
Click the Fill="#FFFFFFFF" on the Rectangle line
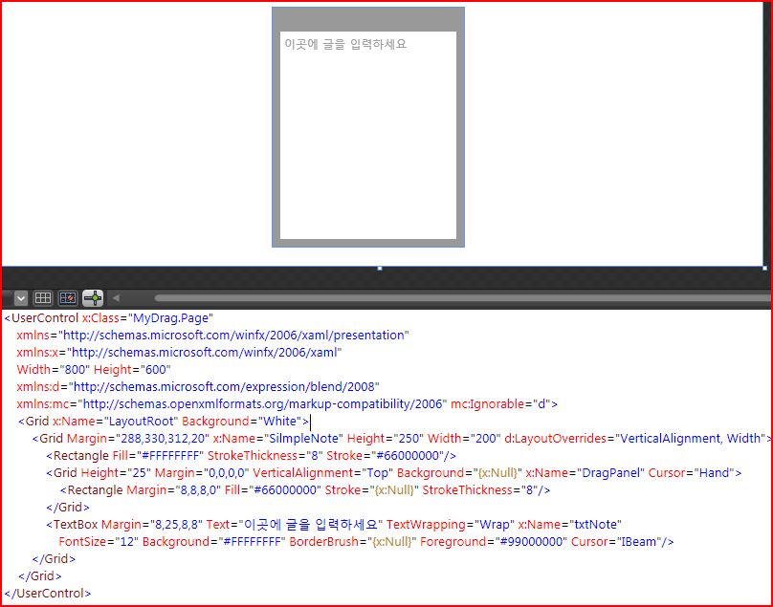point(158,456)
